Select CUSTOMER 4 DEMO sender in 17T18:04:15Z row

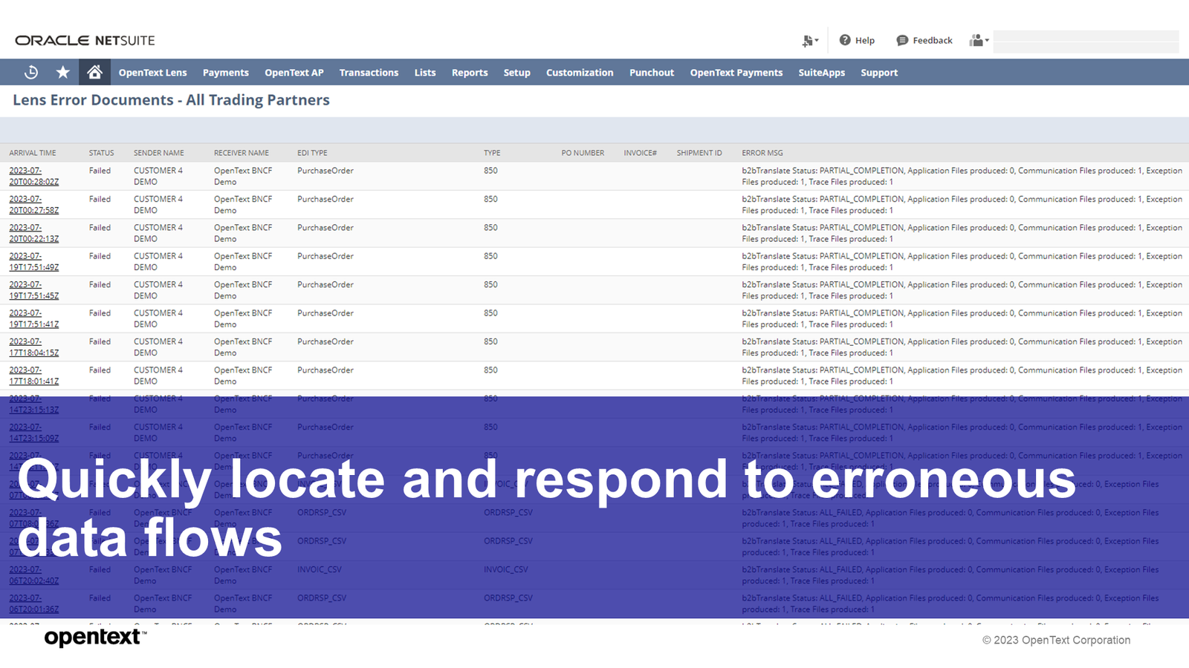click(x=158, y=347)
